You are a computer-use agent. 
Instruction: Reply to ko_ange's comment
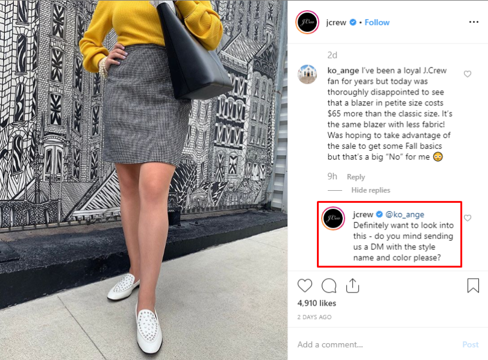click(x=355, y=177)
